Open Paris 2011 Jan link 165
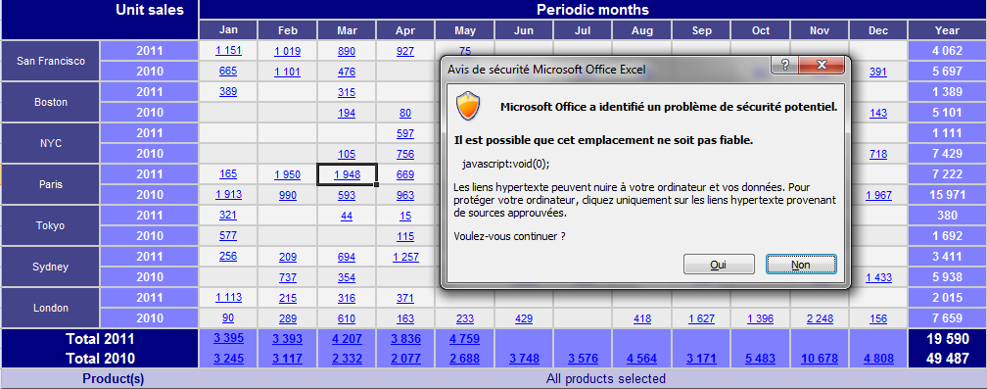 click(x=228, y=173)
